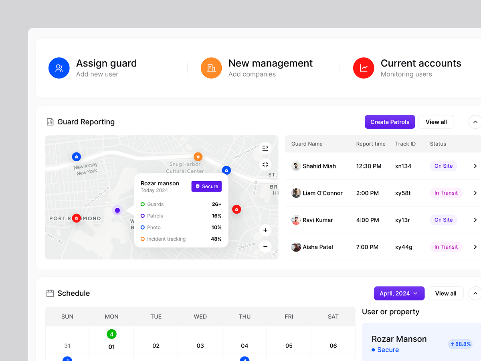Click the New management heading
The height and width of the screenshot is (361, 481).
(271, 63)
